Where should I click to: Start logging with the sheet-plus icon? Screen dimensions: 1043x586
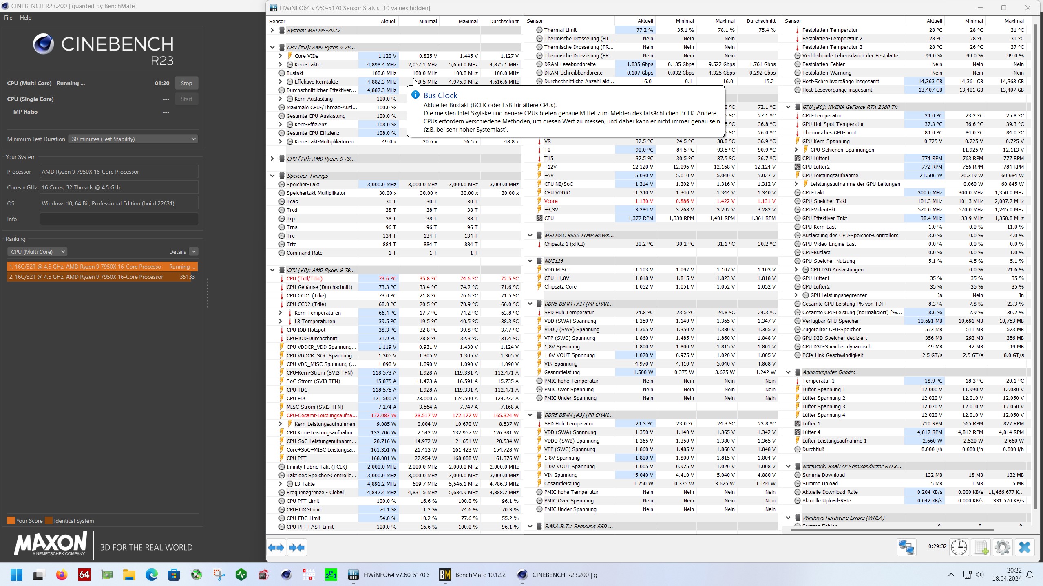981,547
